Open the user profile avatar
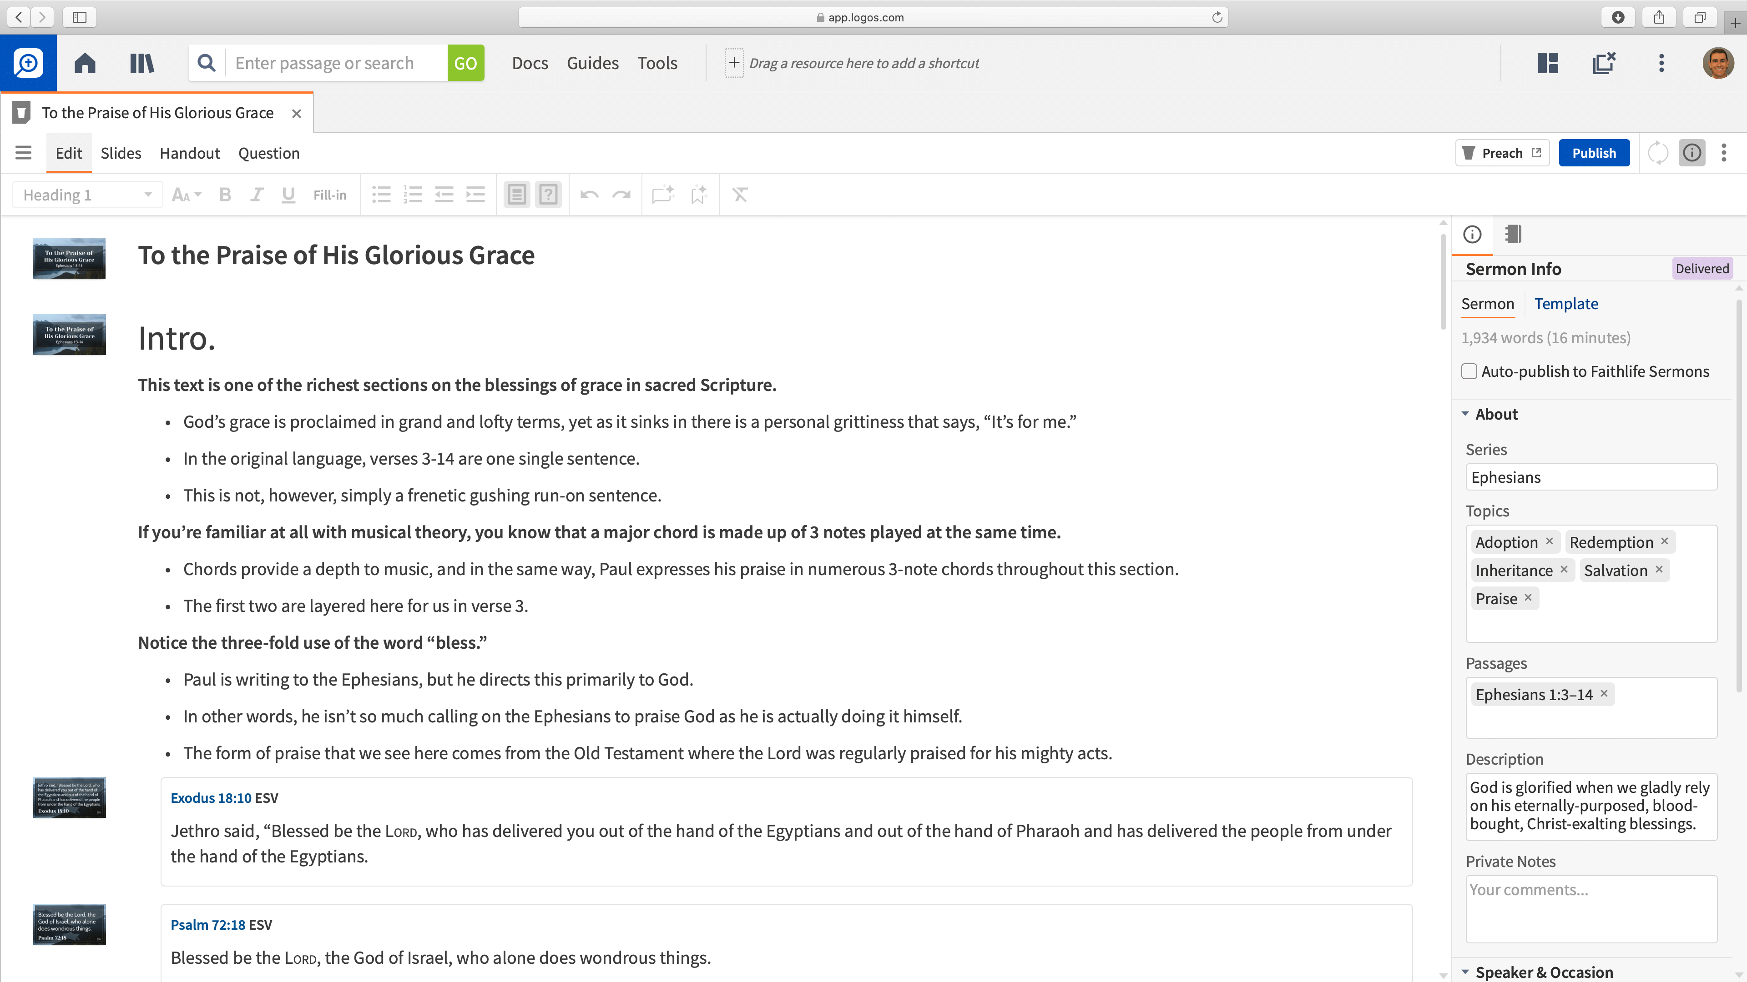 1718,63
